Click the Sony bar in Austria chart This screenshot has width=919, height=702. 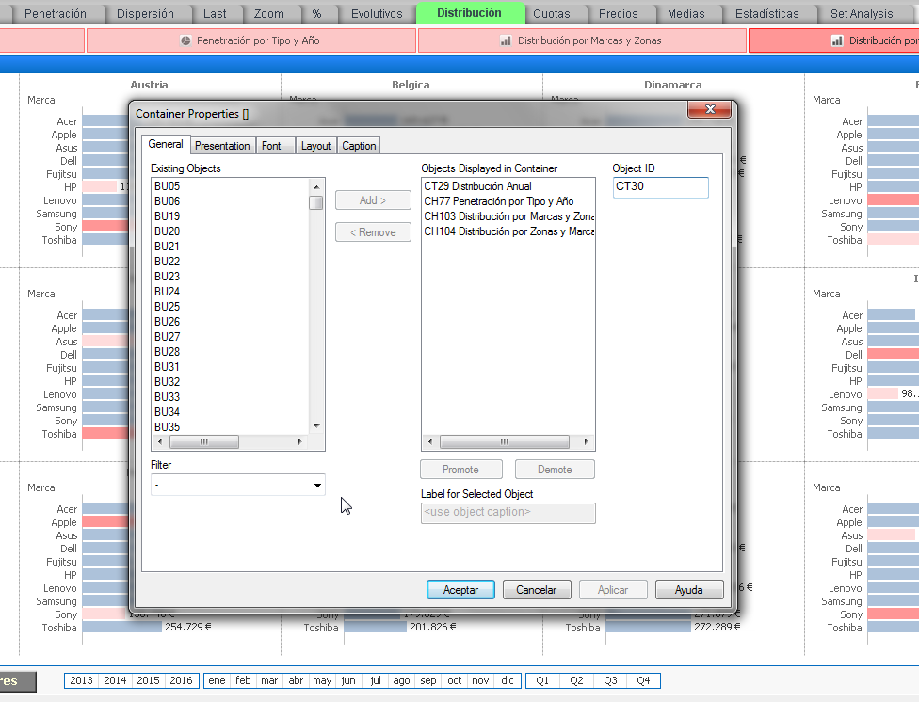pyautogui.click(x=105, y=227)
